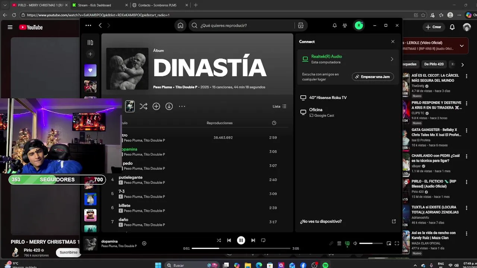Open the YouTube hamburger guide menu
477x268 pixels.
click(x=10, y=27)
